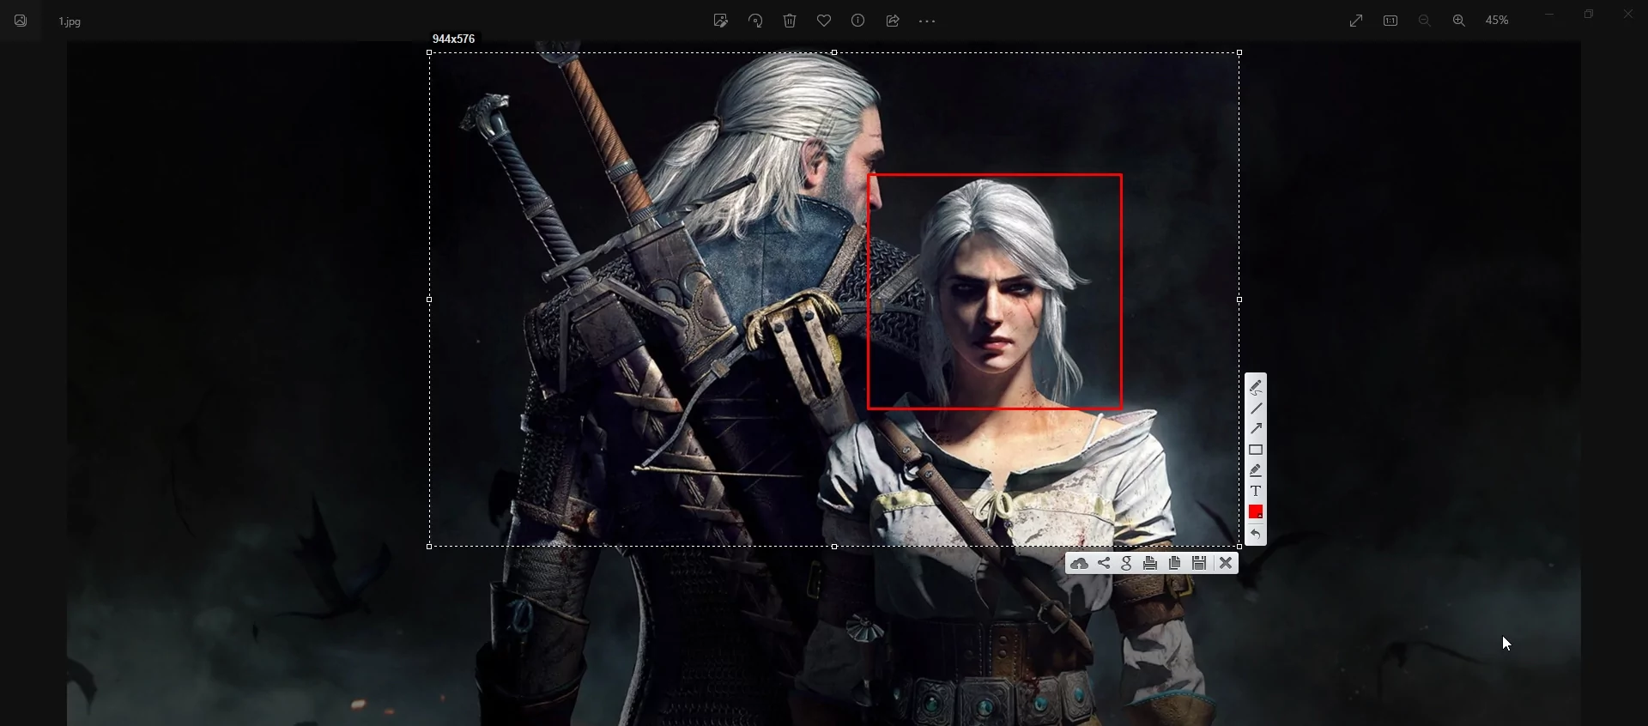Open the Photos gallery home icon
This screenshot has height=726, width=1648.
(x=21, y=21)
